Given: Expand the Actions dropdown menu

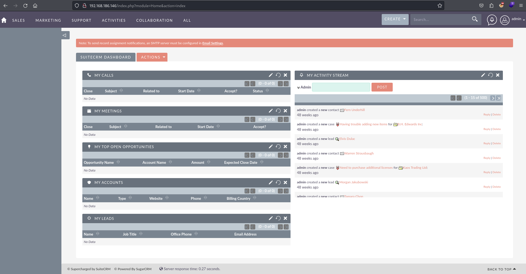Looking at the screenshot, I should click(152, 57).
